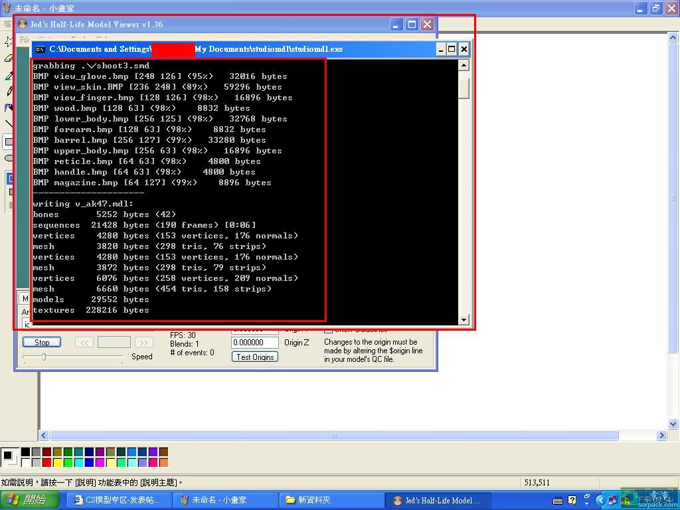The width and height of the screenshot is (680, 510).
Task: Pick the bright red color swatch
Action: pyautogui.click(x=47, y=462)
